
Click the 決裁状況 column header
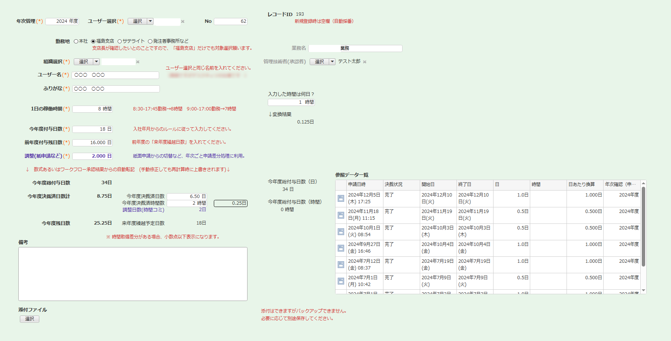point(394,185)
